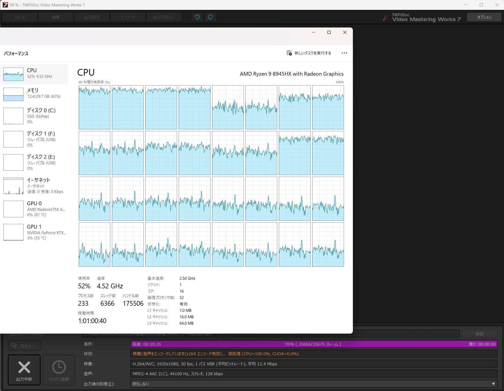Screen dimensions: 504x391
Task: Open the 出力後の処理 dropdown
Action: point(314,384)
